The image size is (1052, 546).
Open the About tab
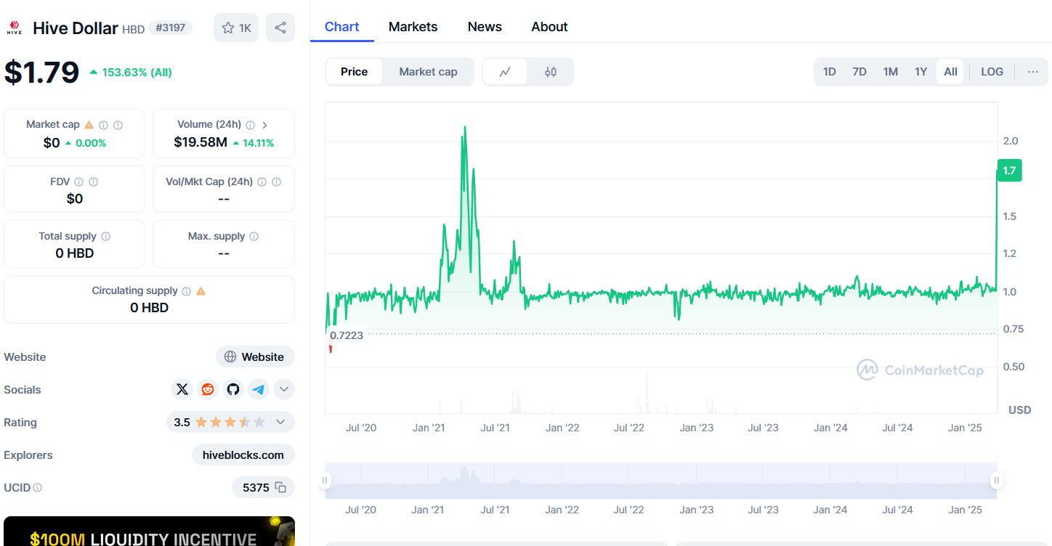pos(549,27)
